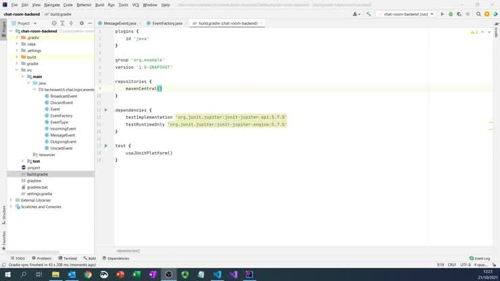500x281 pixels.
Task: Open the Problems tool window
Action: point(42,258)
